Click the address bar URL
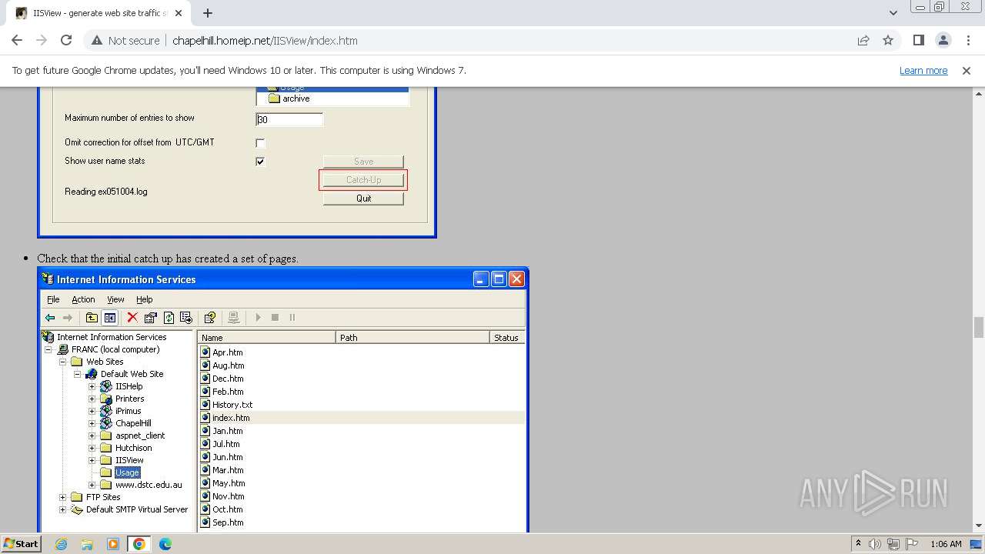 (x=265, y=41)
